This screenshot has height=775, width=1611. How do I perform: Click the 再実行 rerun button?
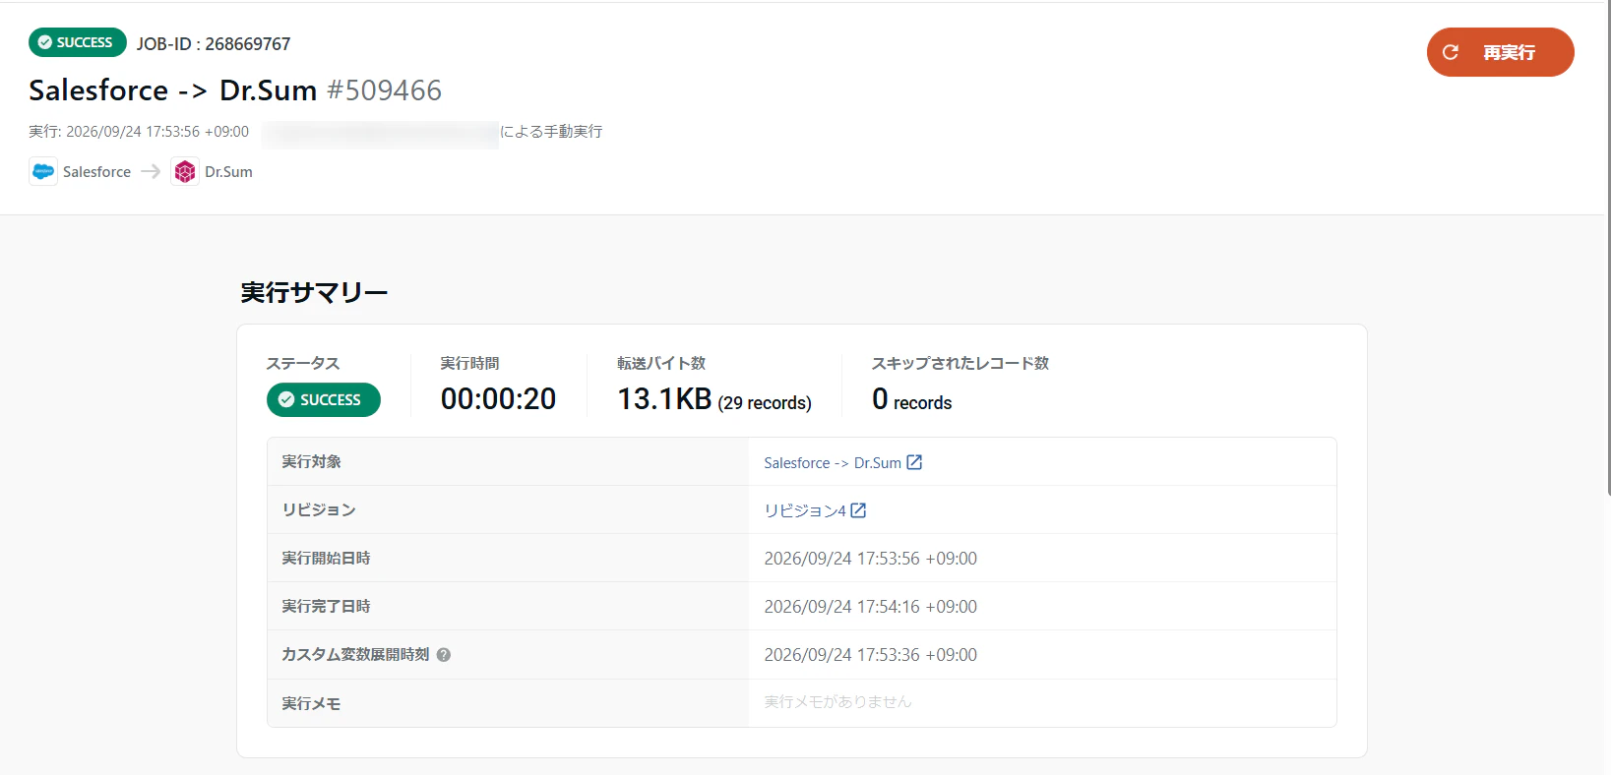click(x=1500, y=52)
